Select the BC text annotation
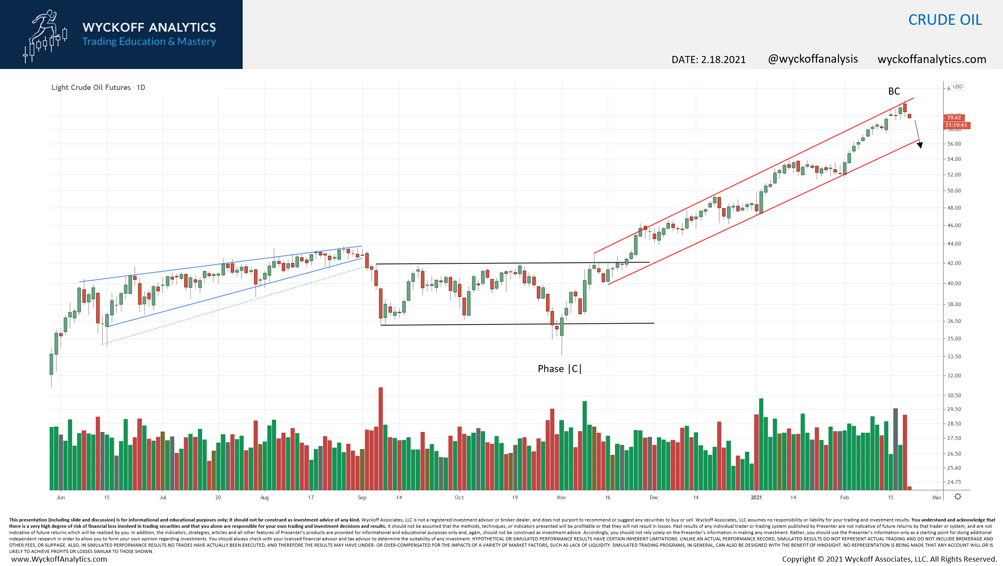1003x566 pixels. click(x=894, y=91)
